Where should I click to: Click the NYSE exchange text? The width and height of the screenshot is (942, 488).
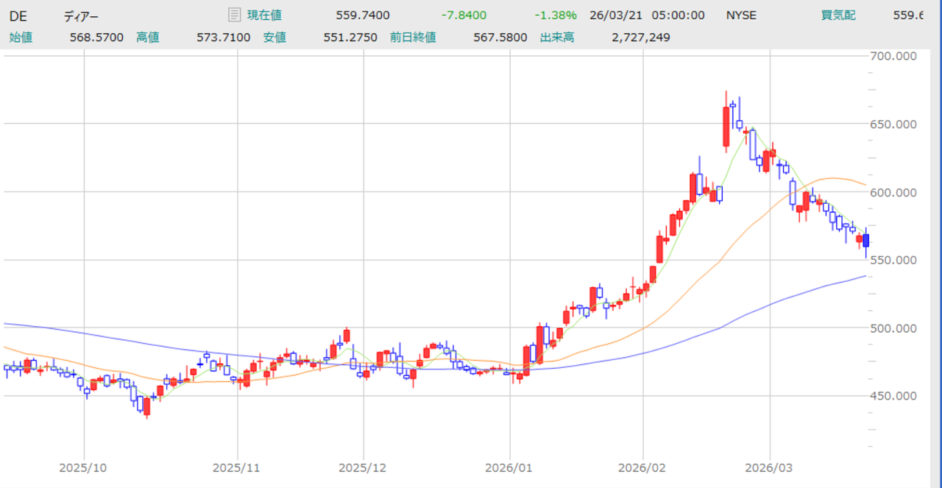(x=741, y=15)
